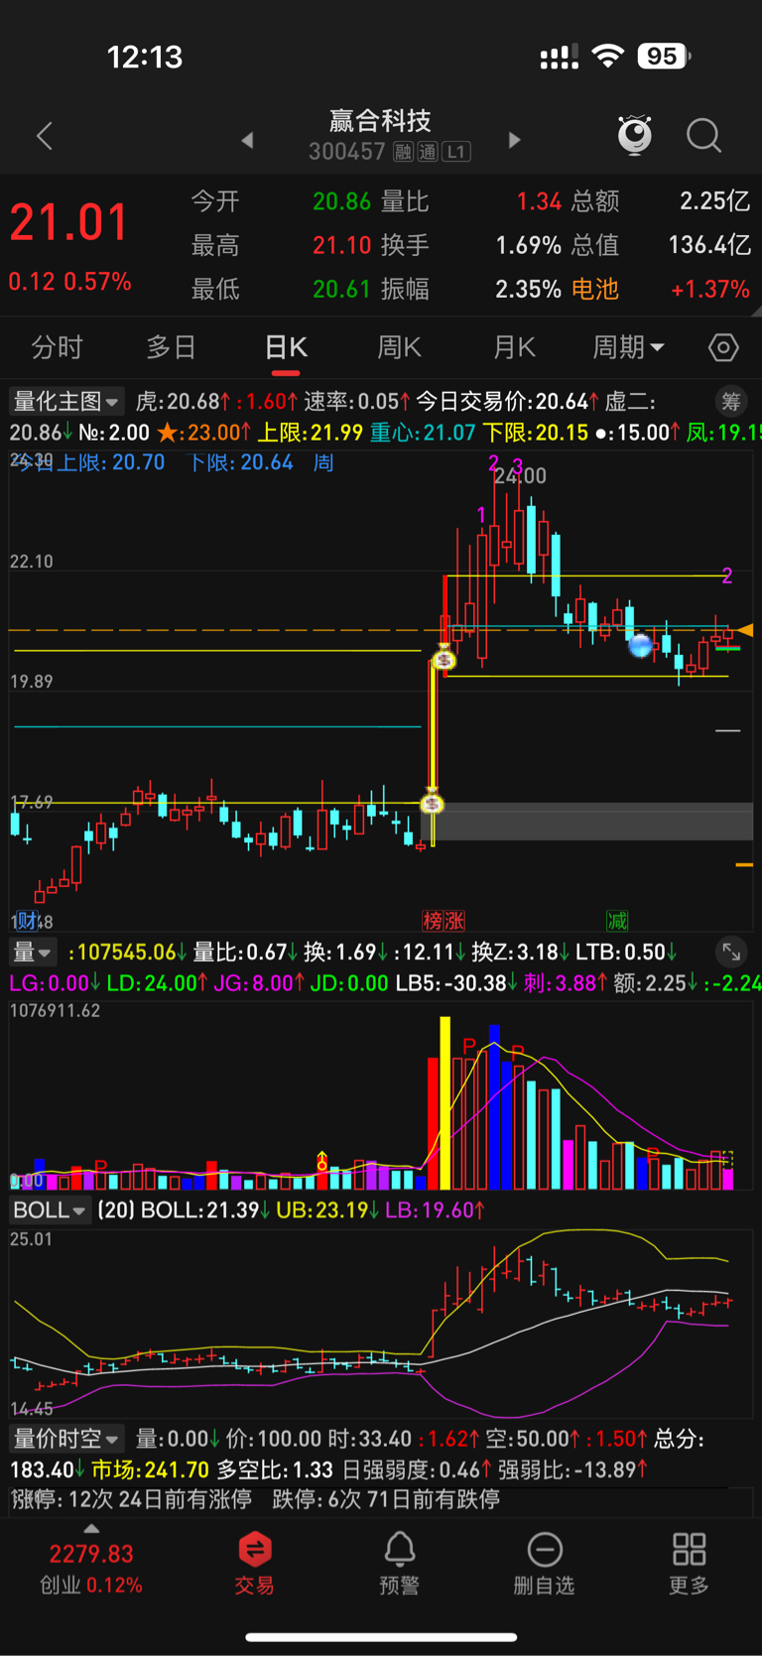Open the 更多 more grid icon
This screenshot has height=1656, width=762.
pyautogui.click(x=689, y=1563)
